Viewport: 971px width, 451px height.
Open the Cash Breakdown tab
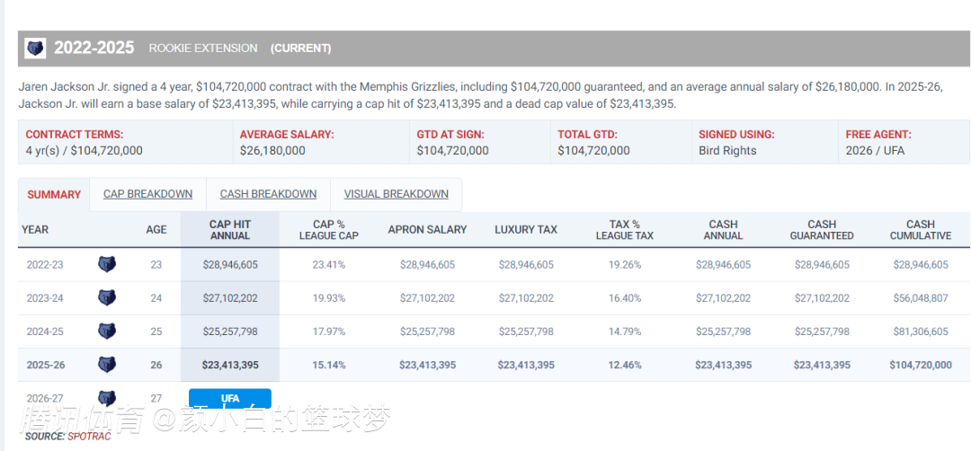click(268, 194)
